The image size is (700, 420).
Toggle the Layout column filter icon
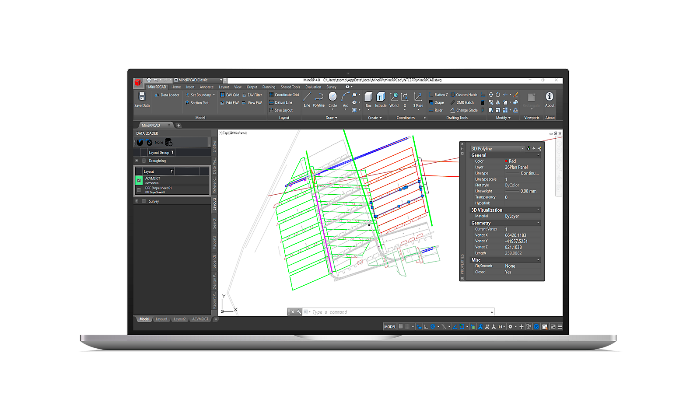point(171,171)
